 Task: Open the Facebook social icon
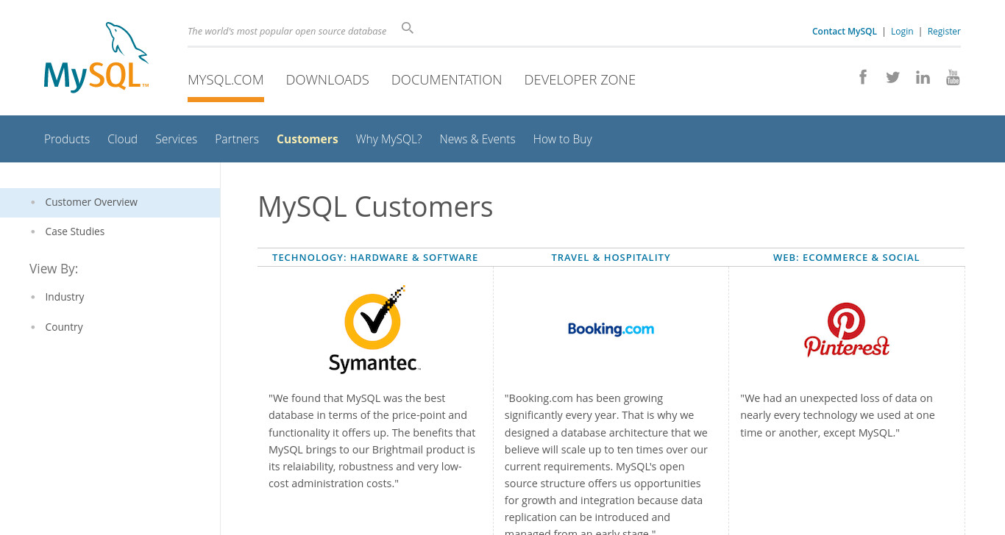point(863,77)
